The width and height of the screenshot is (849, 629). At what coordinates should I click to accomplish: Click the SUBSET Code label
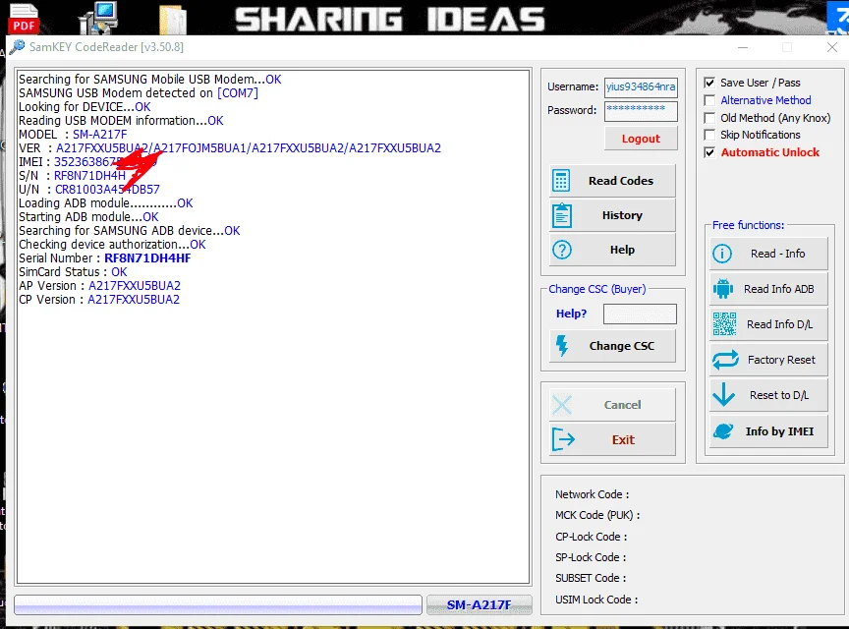591,578
